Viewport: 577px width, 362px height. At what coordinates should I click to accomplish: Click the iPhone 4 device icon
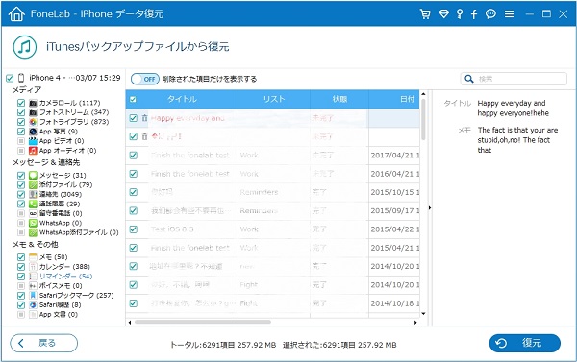click(21, 78)
